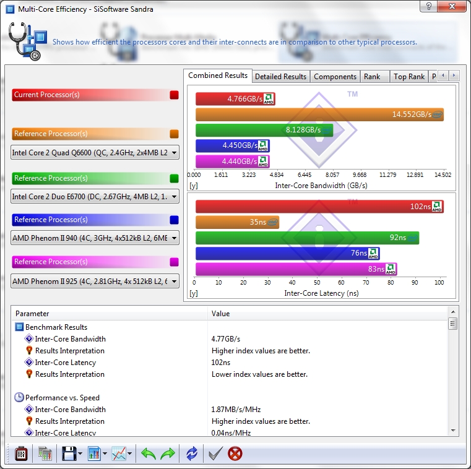The height and width of the screenshot is (469, 471).
Task: Click the magenta 83ns latency bar
Action: (296, 269)
